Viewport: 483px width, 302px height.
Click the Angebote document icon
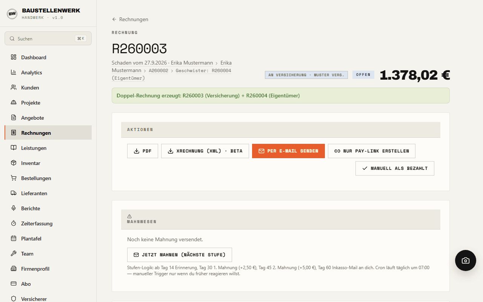pyautogui.click(x=14, y=118)
